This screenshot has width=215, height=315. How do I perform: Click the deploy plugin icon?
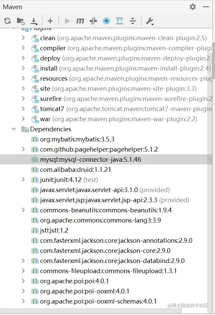[35, 59]
